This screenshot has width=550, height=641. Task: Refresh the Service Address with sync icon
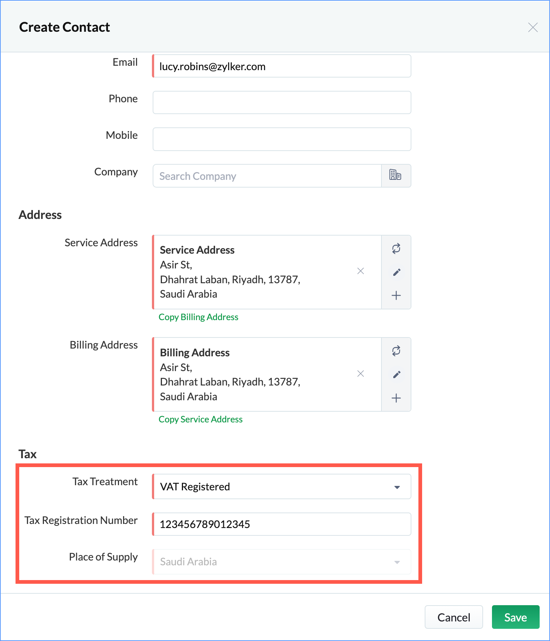tap(396, 248)
